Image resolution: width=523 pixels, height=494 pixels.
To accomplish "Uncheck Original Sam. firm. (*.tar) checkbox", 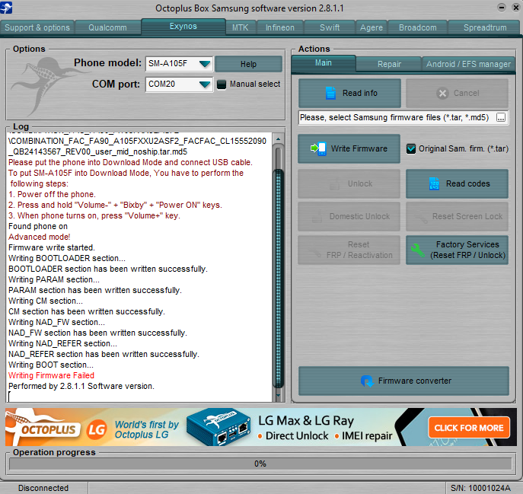I will click(x=411, y=148).
